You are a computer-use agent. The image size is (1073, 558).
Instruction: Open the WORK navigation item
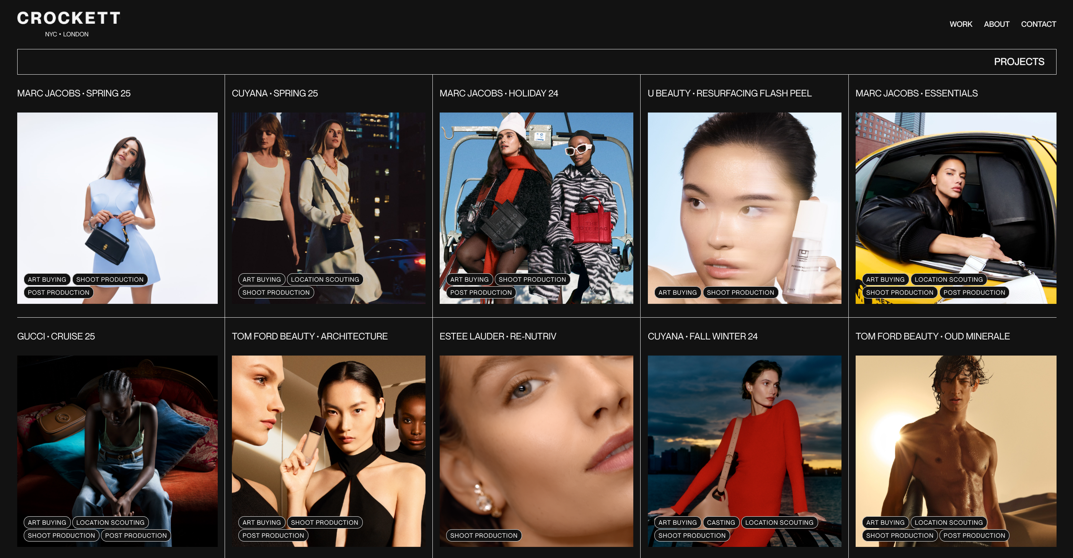[x=960, y=24]
